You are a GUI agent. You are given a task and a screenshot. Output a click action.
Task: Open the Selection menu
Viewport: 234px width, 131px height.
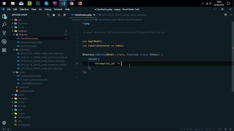point(24,9)
